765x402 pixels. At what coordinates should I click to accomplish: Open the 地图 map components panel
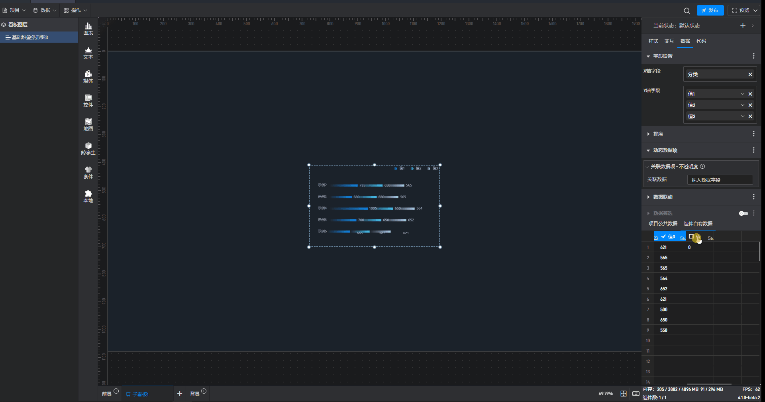click(88, 125)
